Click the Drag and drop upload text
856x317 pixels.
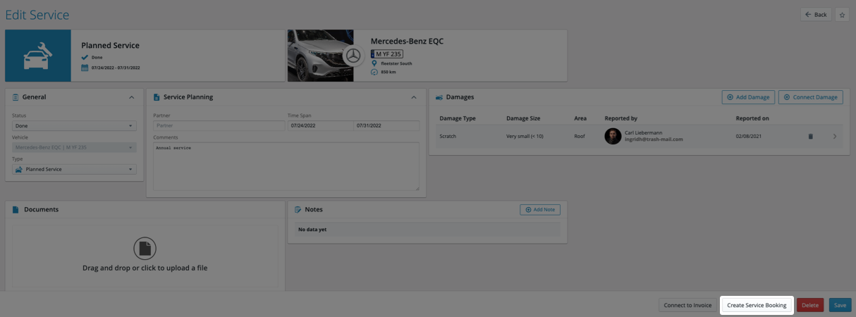[145, 268]
